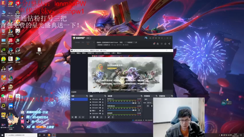Open OBS 视图(V) menu
The width and height of the screenshot is (244, 137).
coord(84,53)
